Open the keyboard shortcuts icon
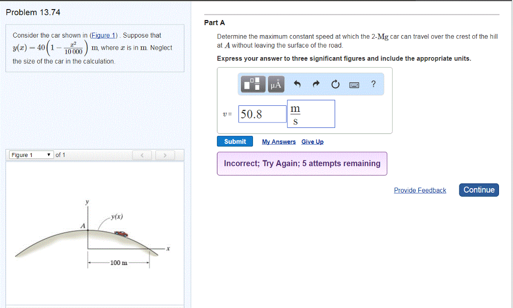The height and width of the screenshot is (308, 513). click(354, 85)
